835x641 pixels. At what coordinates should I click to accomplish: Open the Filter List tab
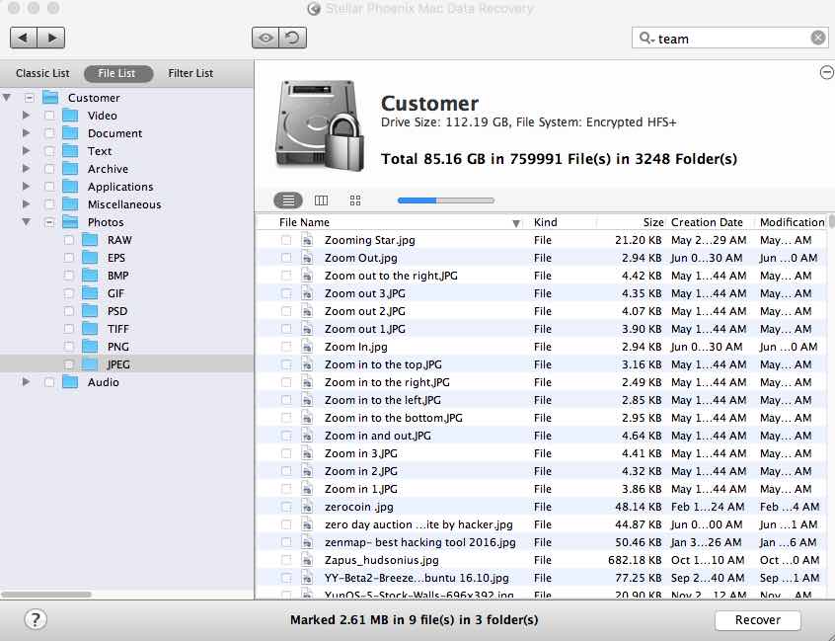pos(190,73)
